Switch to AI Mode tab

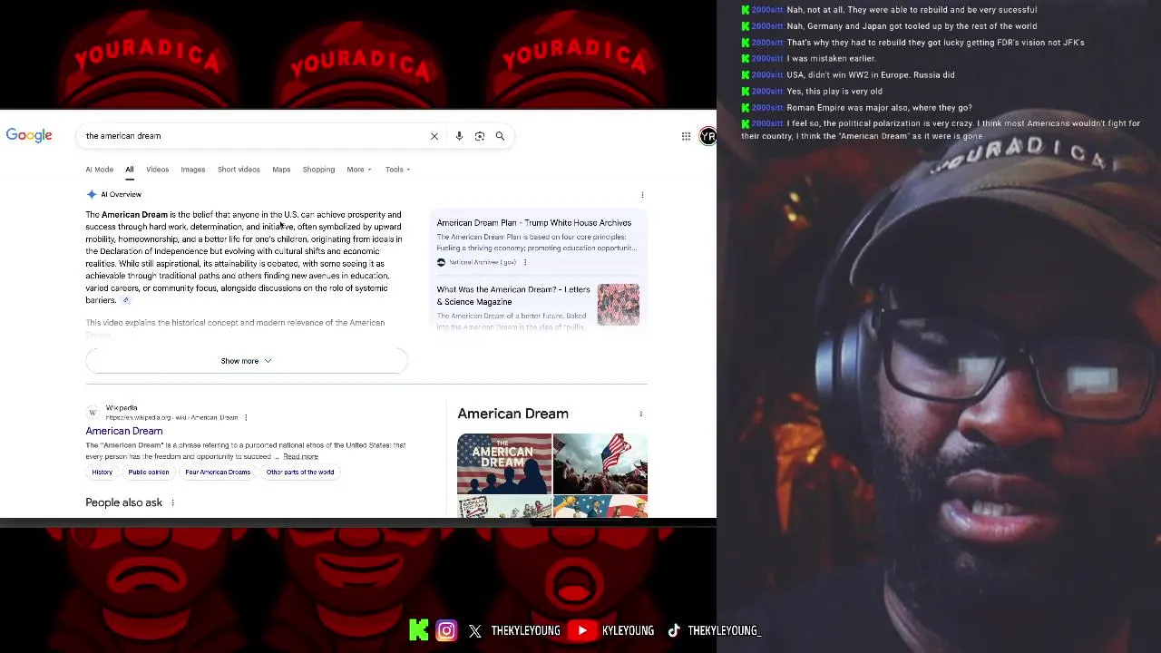coord(100,170)
